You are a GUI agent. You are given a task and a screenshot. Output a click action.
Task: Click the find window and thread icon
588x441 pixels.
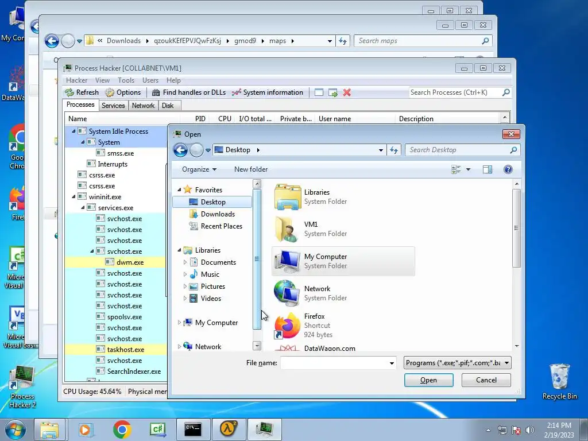(332, 92)
